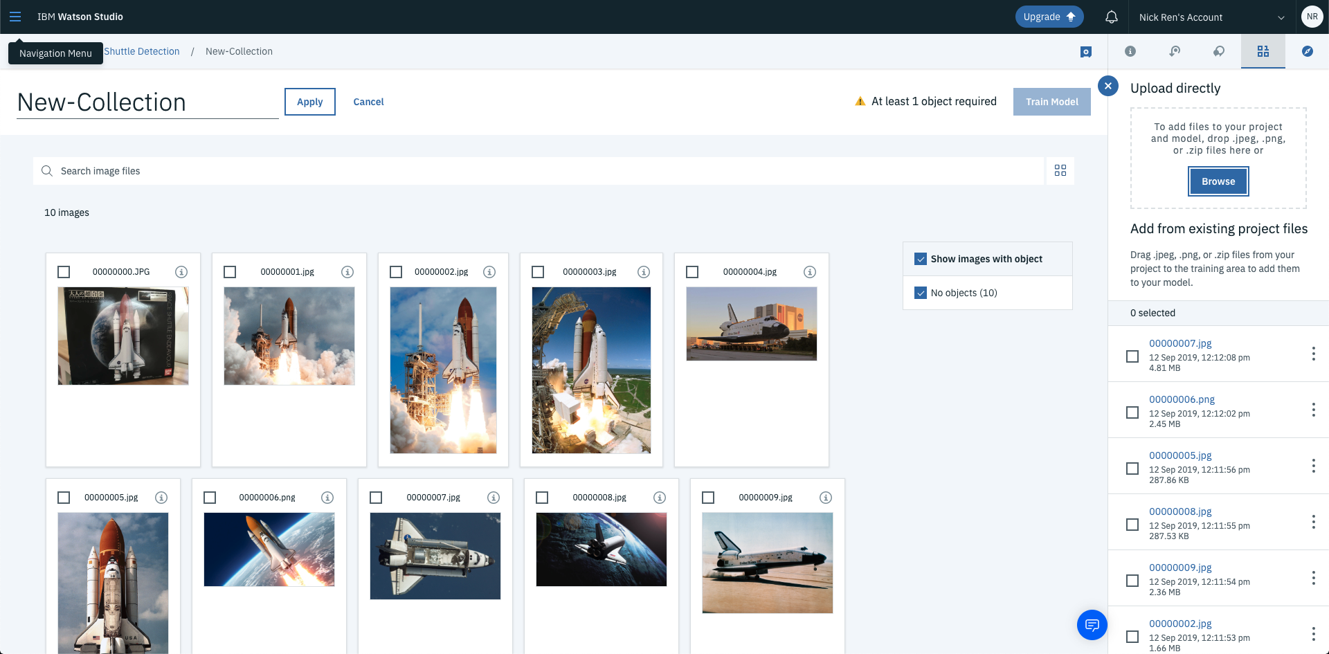Open the hamburger navigation menu

pos(15,17)
